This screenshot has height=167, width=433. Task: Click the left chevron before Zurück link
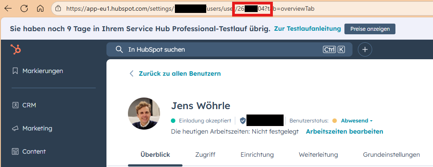tap(132, 73)
